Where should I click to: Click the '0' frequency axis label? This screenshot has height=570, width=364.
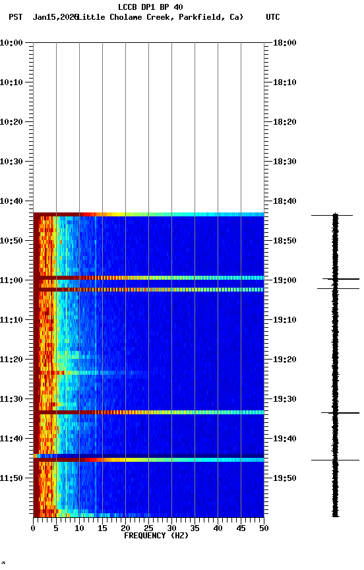[x=33, y=528]
